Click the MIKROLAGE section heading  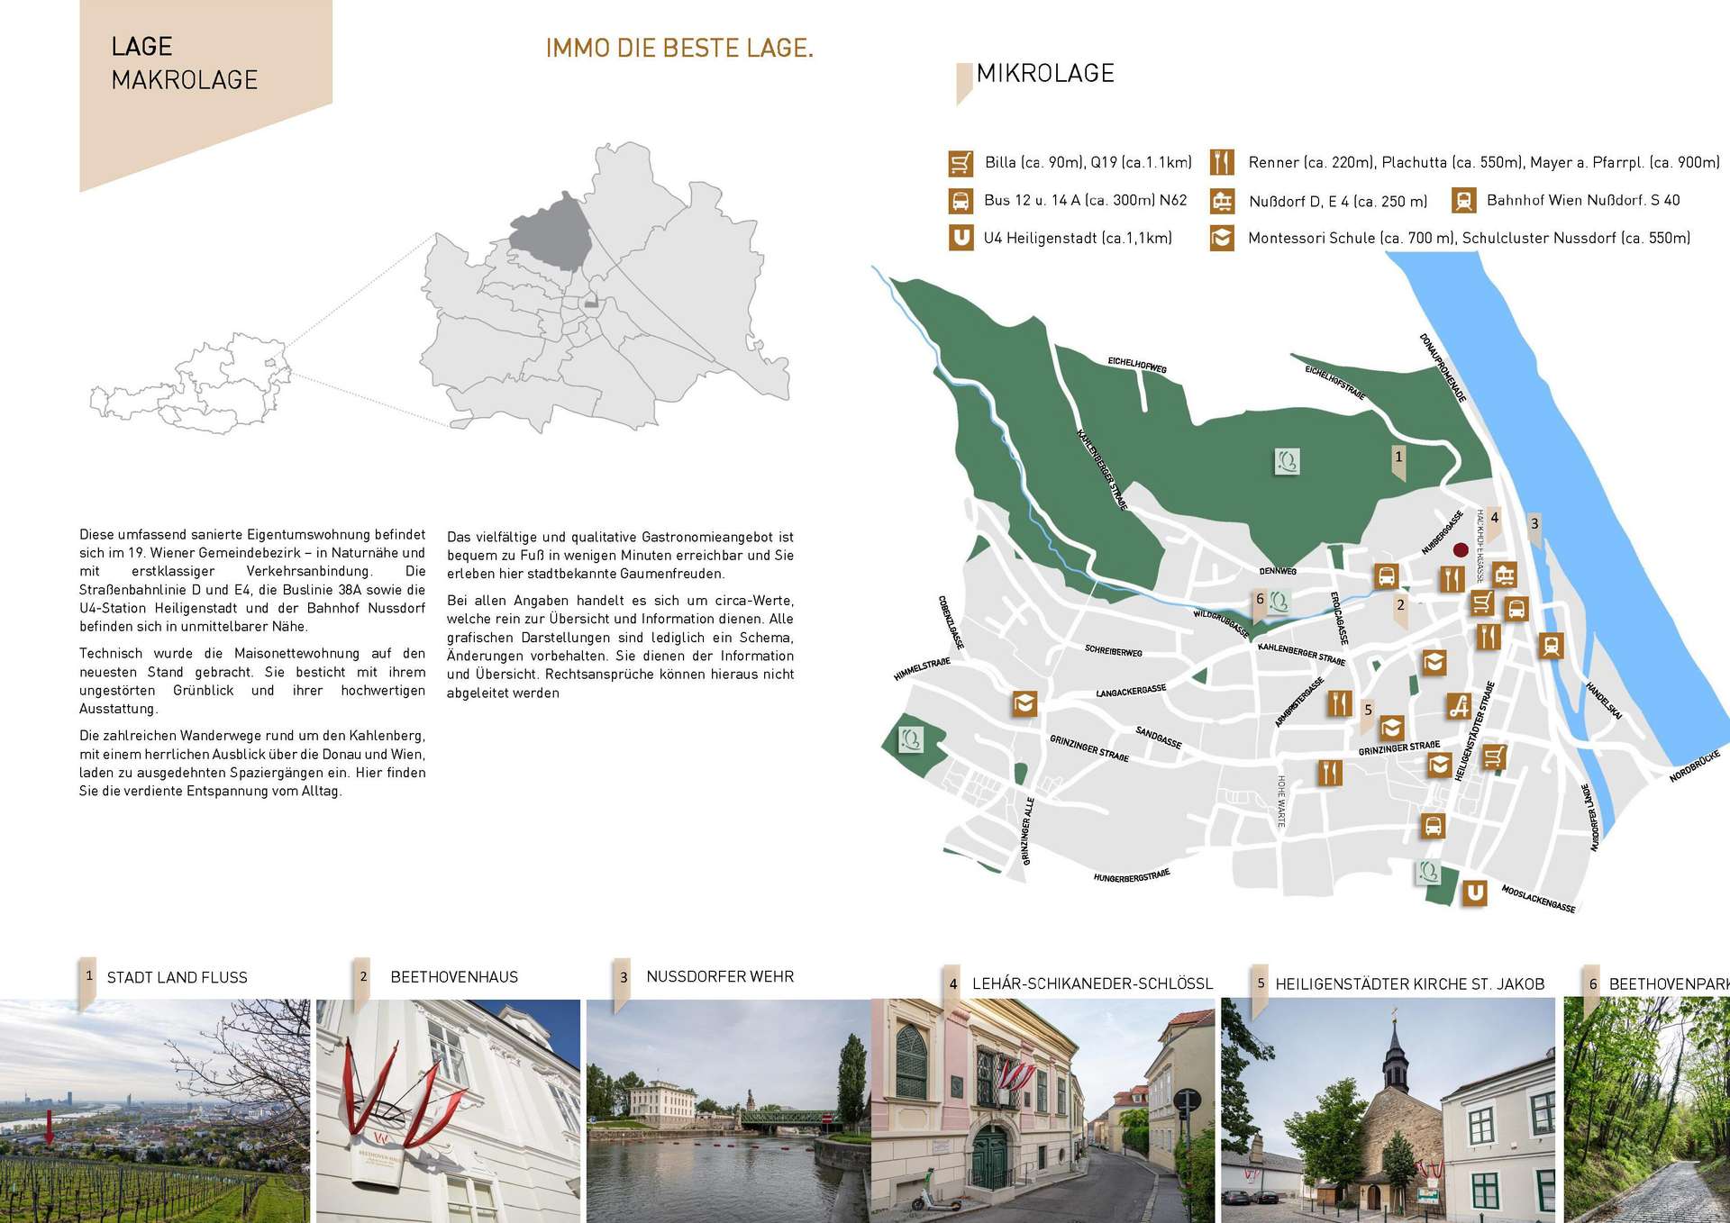click(x=1045, y=74)
